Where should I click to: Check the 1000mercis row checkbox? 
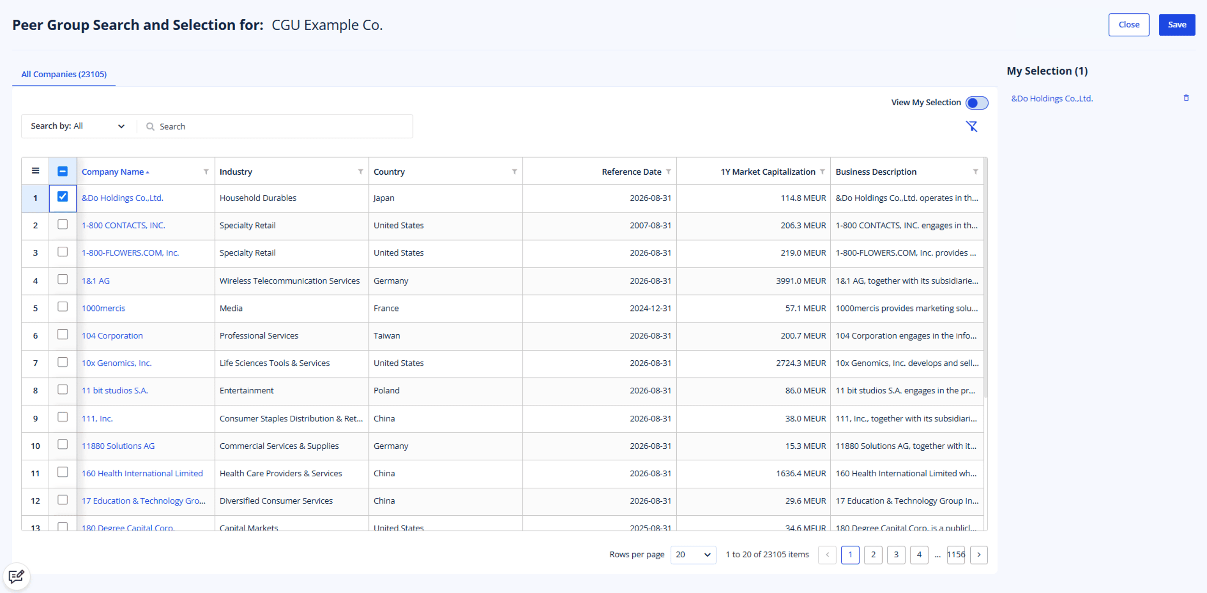click(62, 307)
